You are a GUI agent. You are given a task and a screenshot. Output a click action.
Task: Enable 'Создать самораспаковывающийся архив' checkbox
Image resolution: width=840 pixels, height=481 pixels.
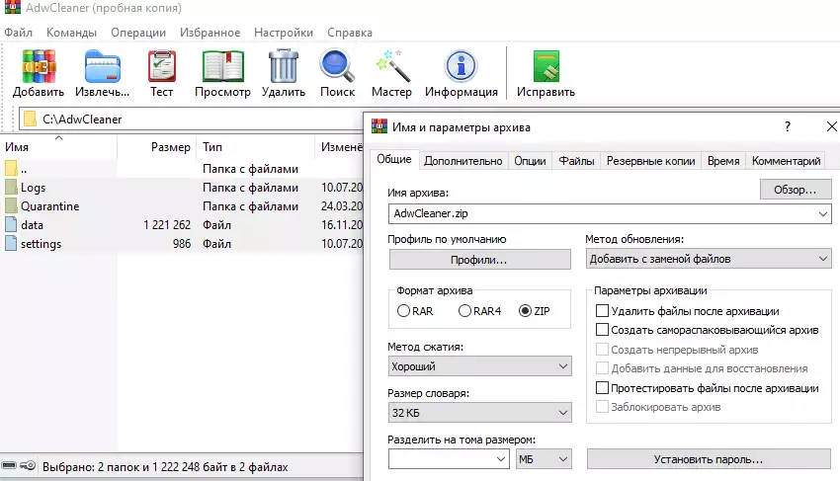click(602, 330)
